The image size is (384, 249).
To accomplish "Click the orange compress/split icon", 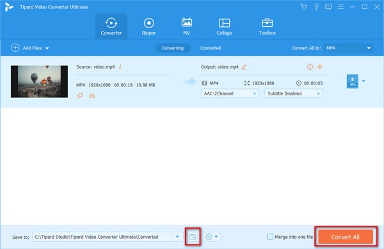I will click(320, 67).
